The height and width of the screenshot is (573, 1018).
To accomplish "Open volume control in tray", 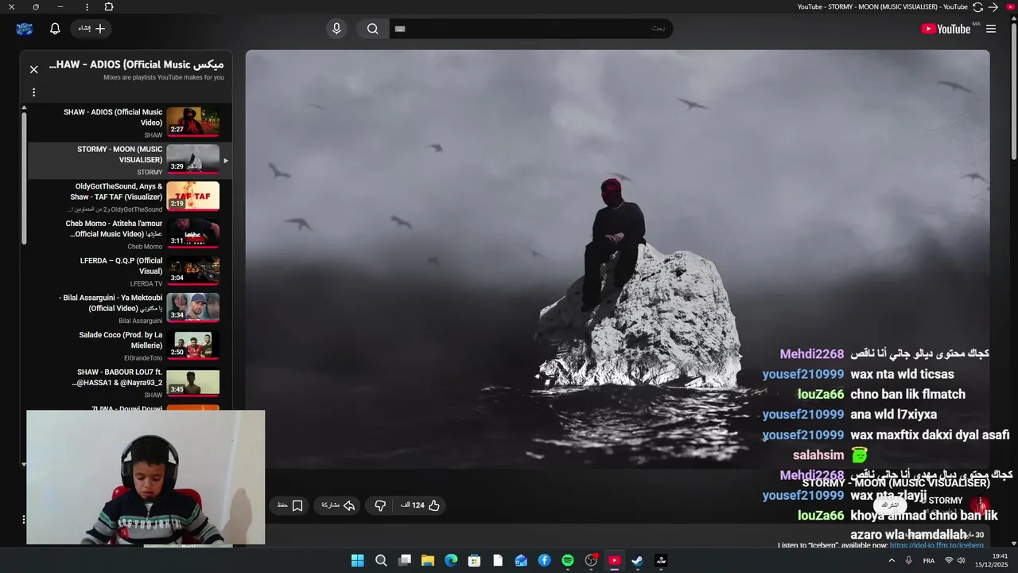I will pos(961,560).
